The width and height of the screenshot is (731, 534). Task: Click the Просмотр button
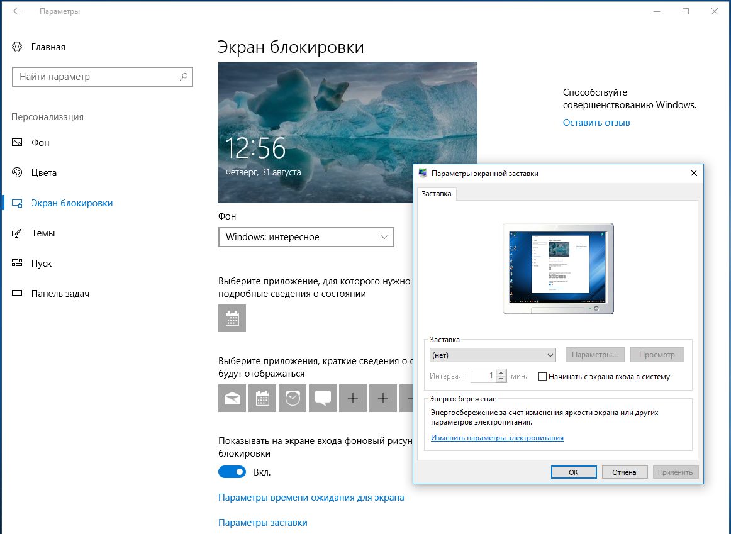tap(657, 355)
